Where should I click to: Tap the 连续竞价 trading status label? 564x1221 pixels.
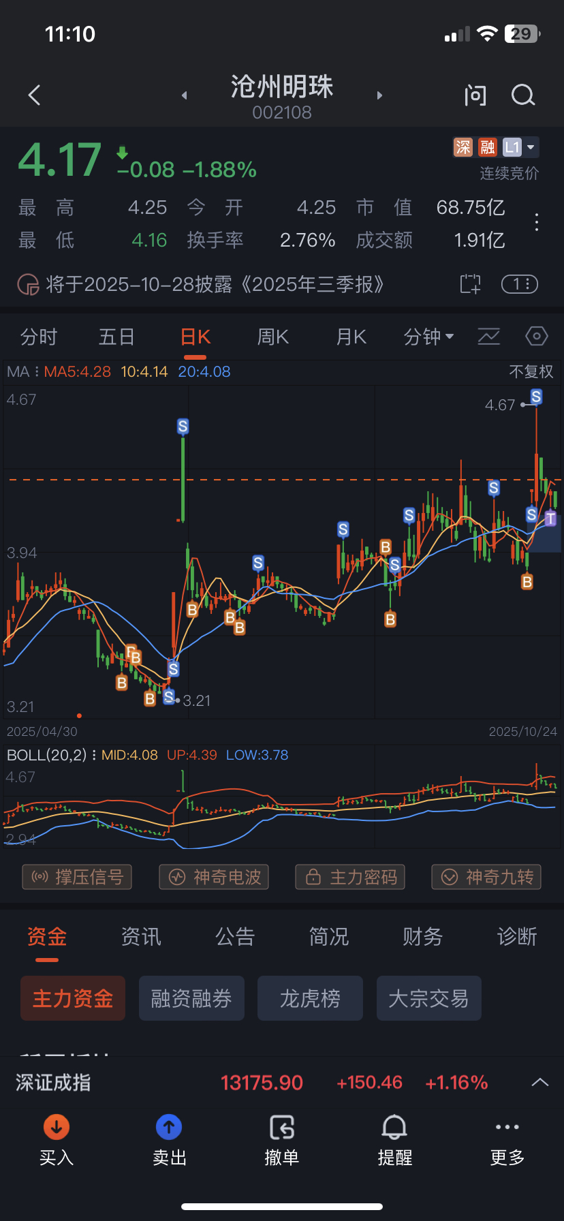(x=510, y=174)
